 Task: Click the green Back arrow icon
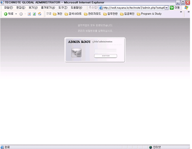5,14
